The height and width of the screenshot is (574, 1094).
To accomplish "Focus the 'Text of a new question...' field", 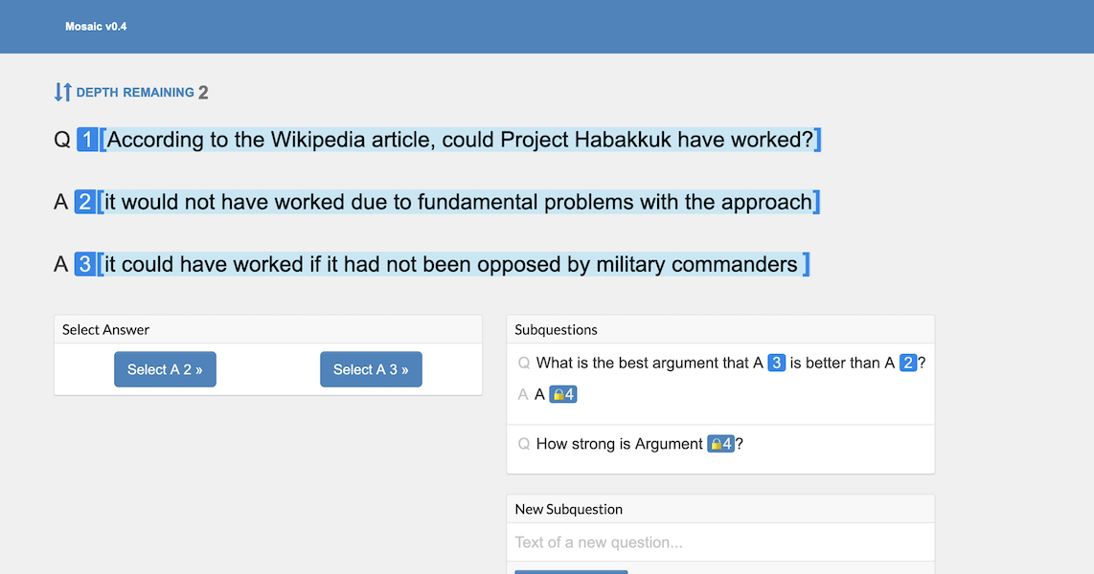I will 720,542.
